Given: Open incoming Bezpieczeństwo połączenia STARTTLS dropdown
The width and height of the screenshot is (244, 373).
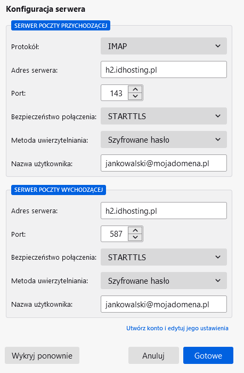Looking at the screenshot, I should [164, 116].
